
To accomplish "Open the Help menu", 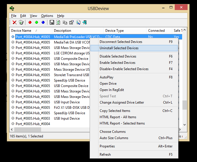I will [61, 16].
